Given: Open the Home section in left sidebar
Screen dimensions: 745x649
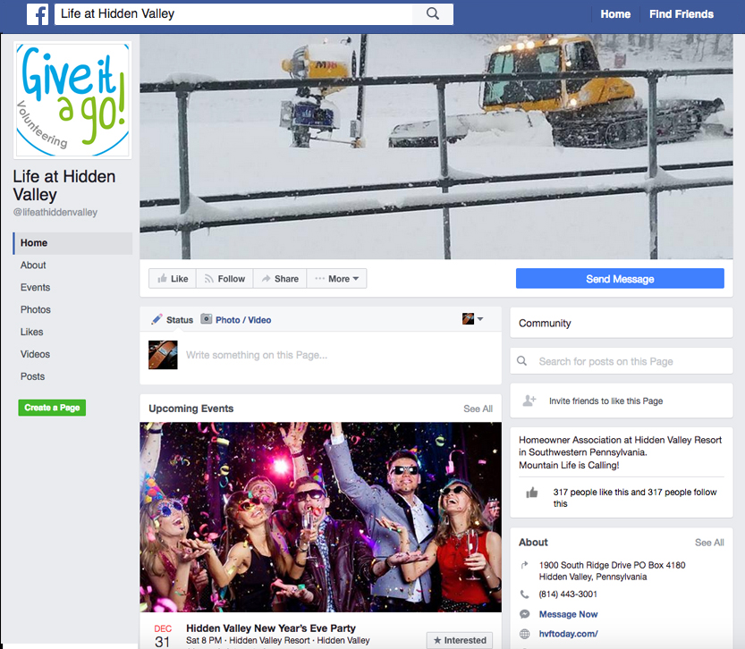Looking at the screenshot, I should pos(72,243).
